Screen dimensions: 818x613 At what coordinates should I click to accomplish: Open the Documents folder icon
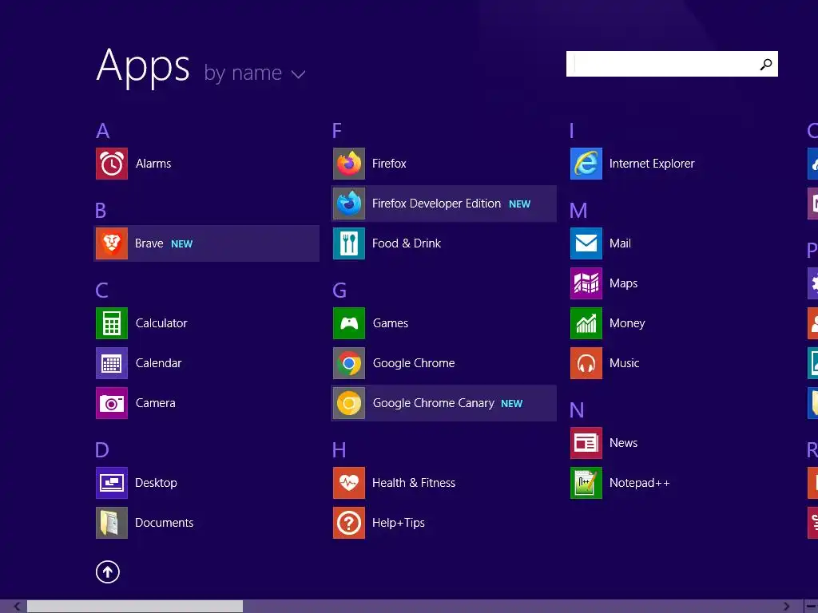(x=112, y=523)
